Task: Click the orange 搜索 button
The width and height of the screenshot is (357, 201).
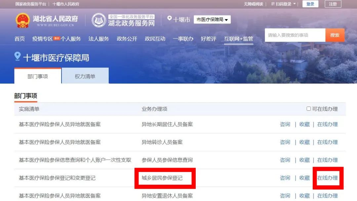Action: pos(335,35)
